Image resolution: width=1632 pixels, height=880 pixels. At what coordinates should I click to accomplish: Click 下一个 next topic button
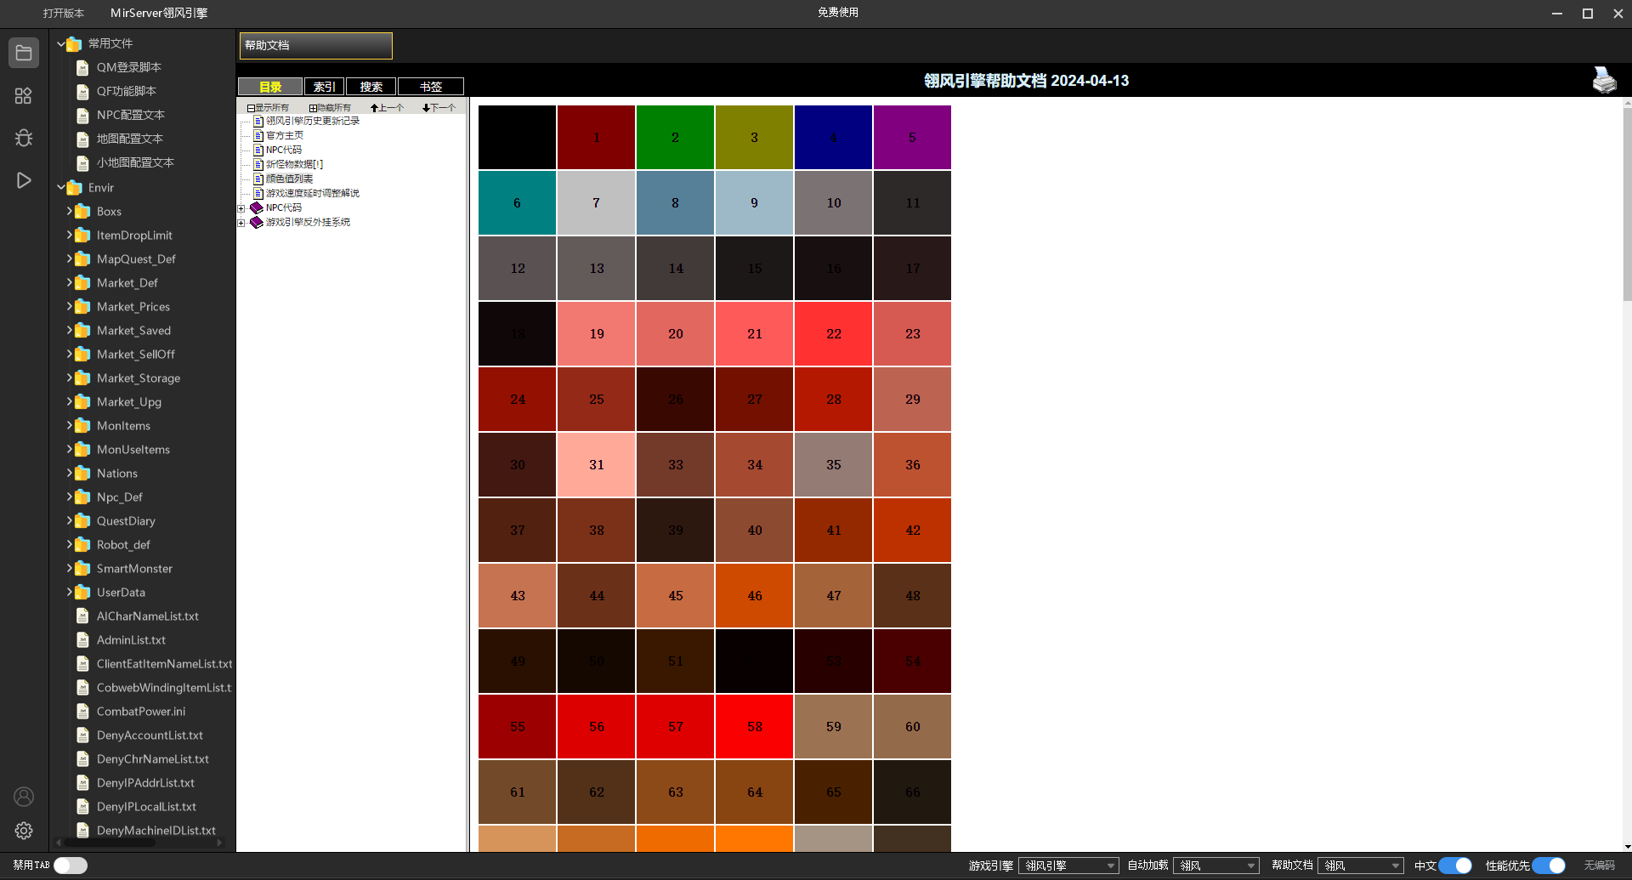(439, 108)
